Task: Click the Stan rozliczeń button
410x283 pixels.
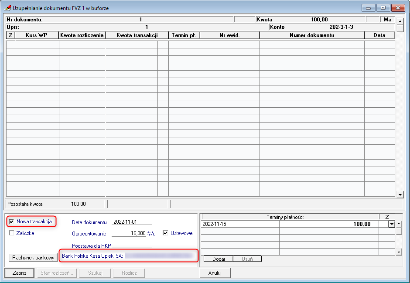Action: (x=57, y=273)
